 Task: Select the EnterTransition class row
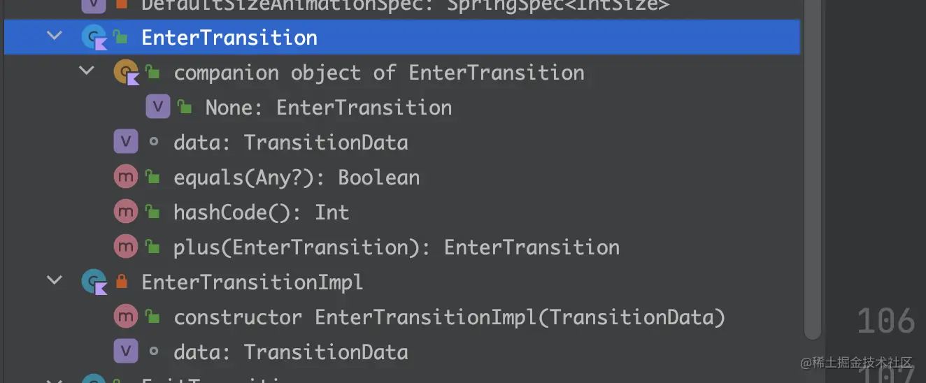click(229, 38)
